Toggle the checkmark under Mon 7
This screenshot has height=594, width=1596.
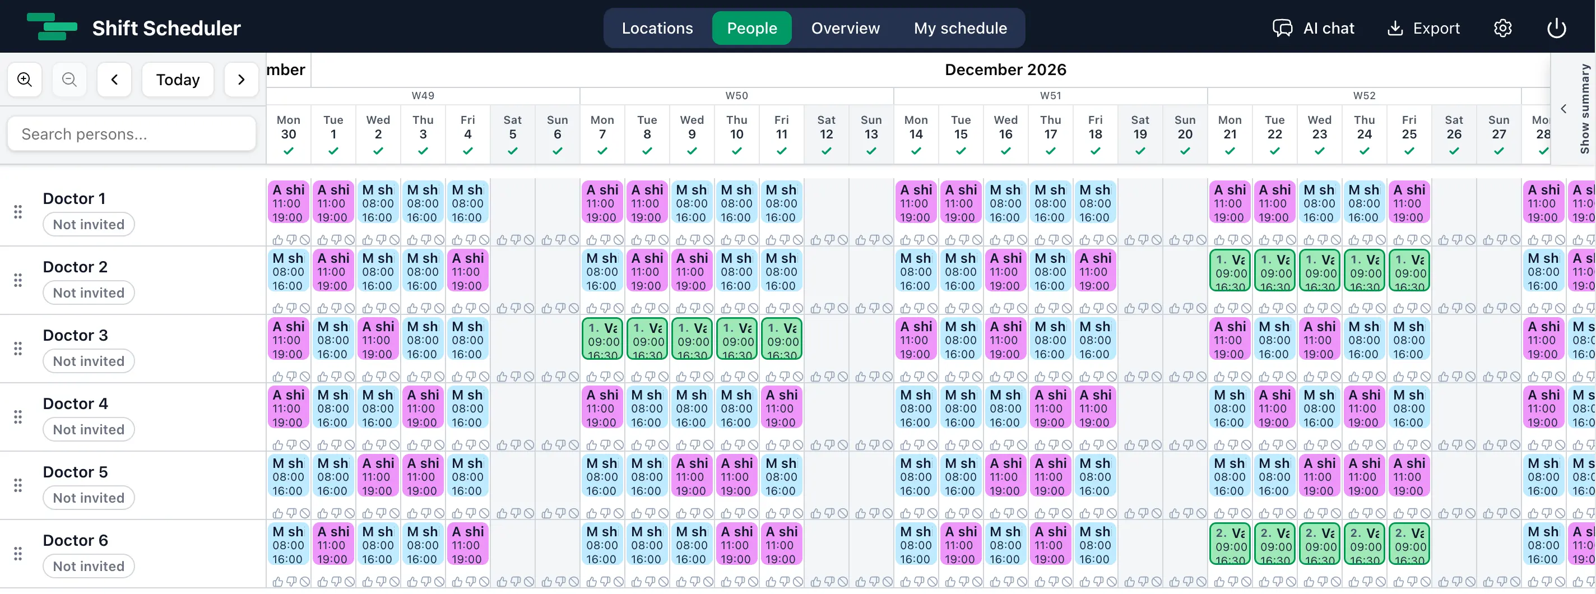[602, 151]
